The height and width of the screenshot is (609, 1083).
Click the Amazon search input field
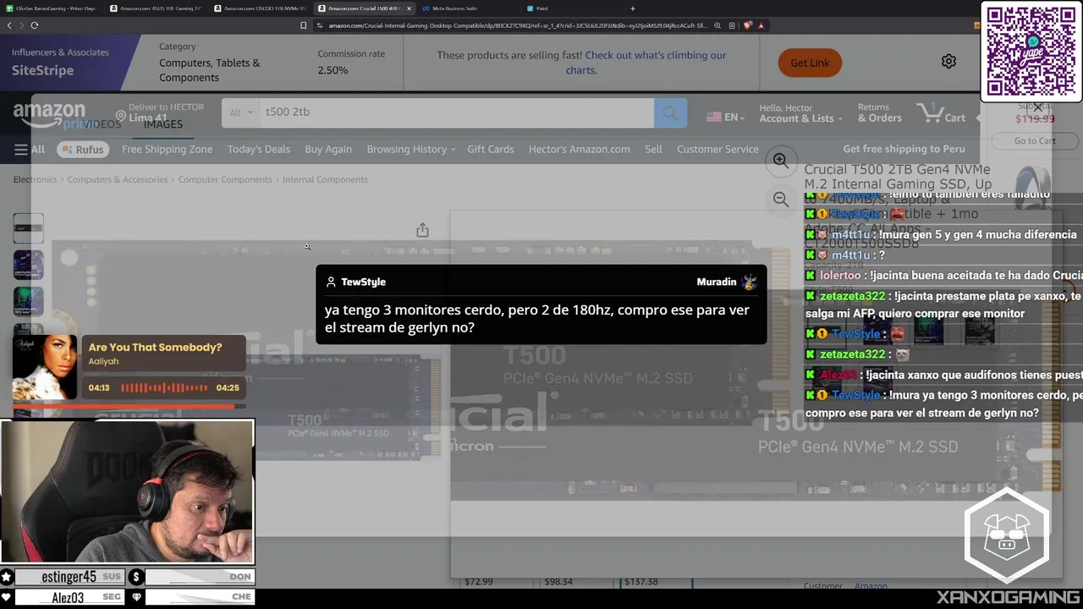(x=456, y=112)
